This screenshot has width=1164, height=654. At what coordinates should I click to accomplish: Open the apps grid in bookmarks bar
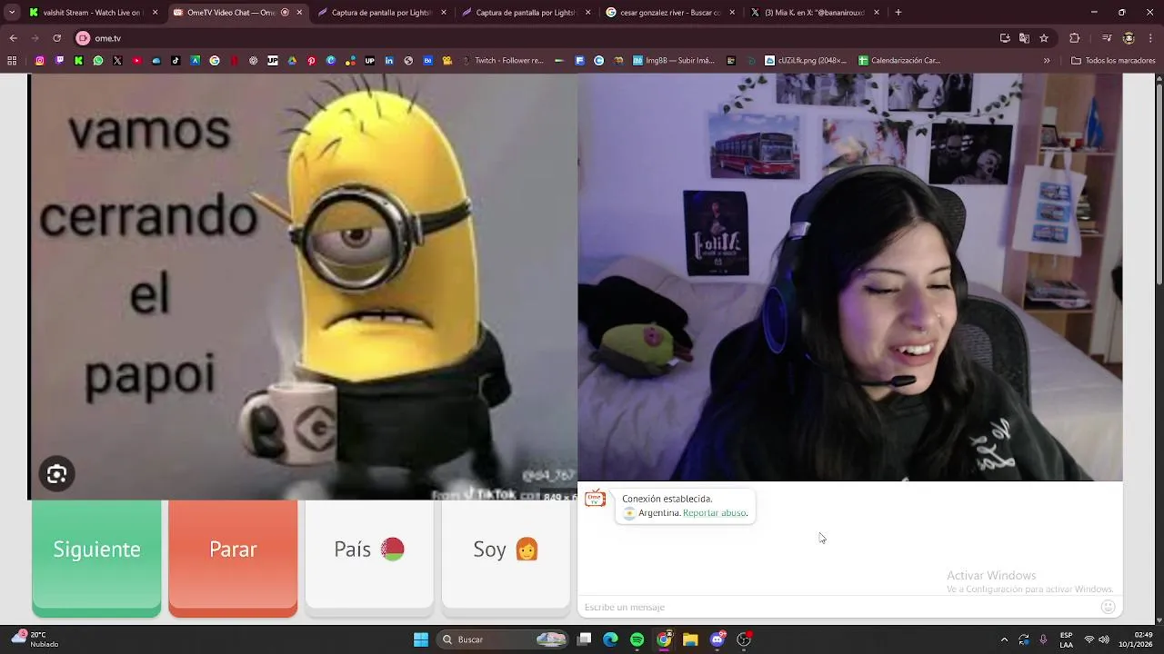click(12, 61)
